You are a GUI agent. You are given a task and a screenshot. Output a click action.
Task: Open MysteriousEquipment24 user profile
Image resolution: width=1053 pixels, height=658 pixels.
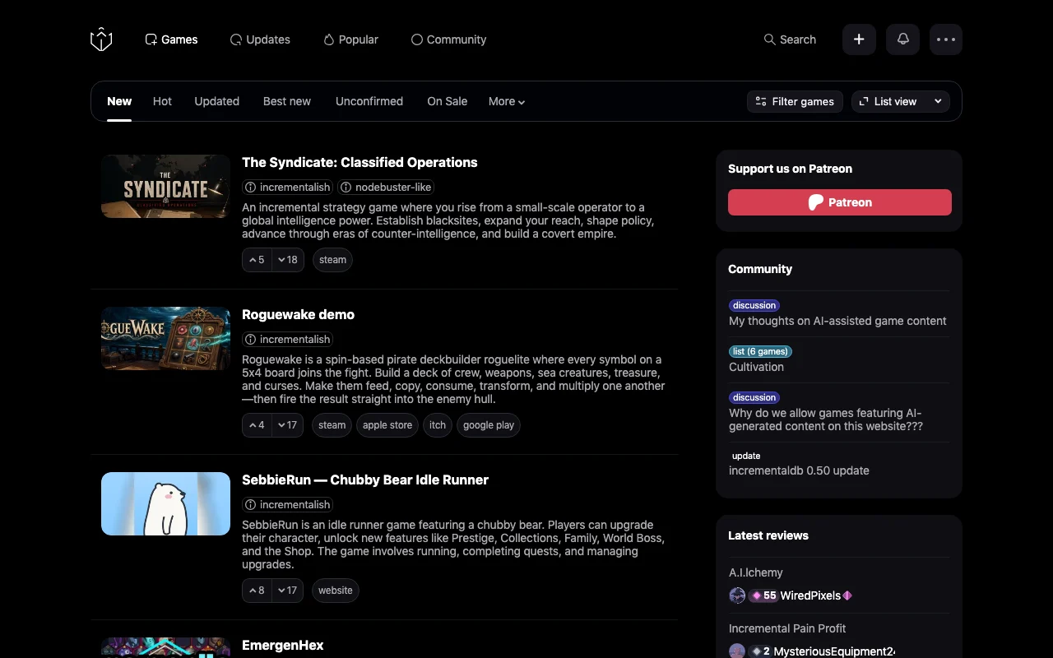click(834, 651)
